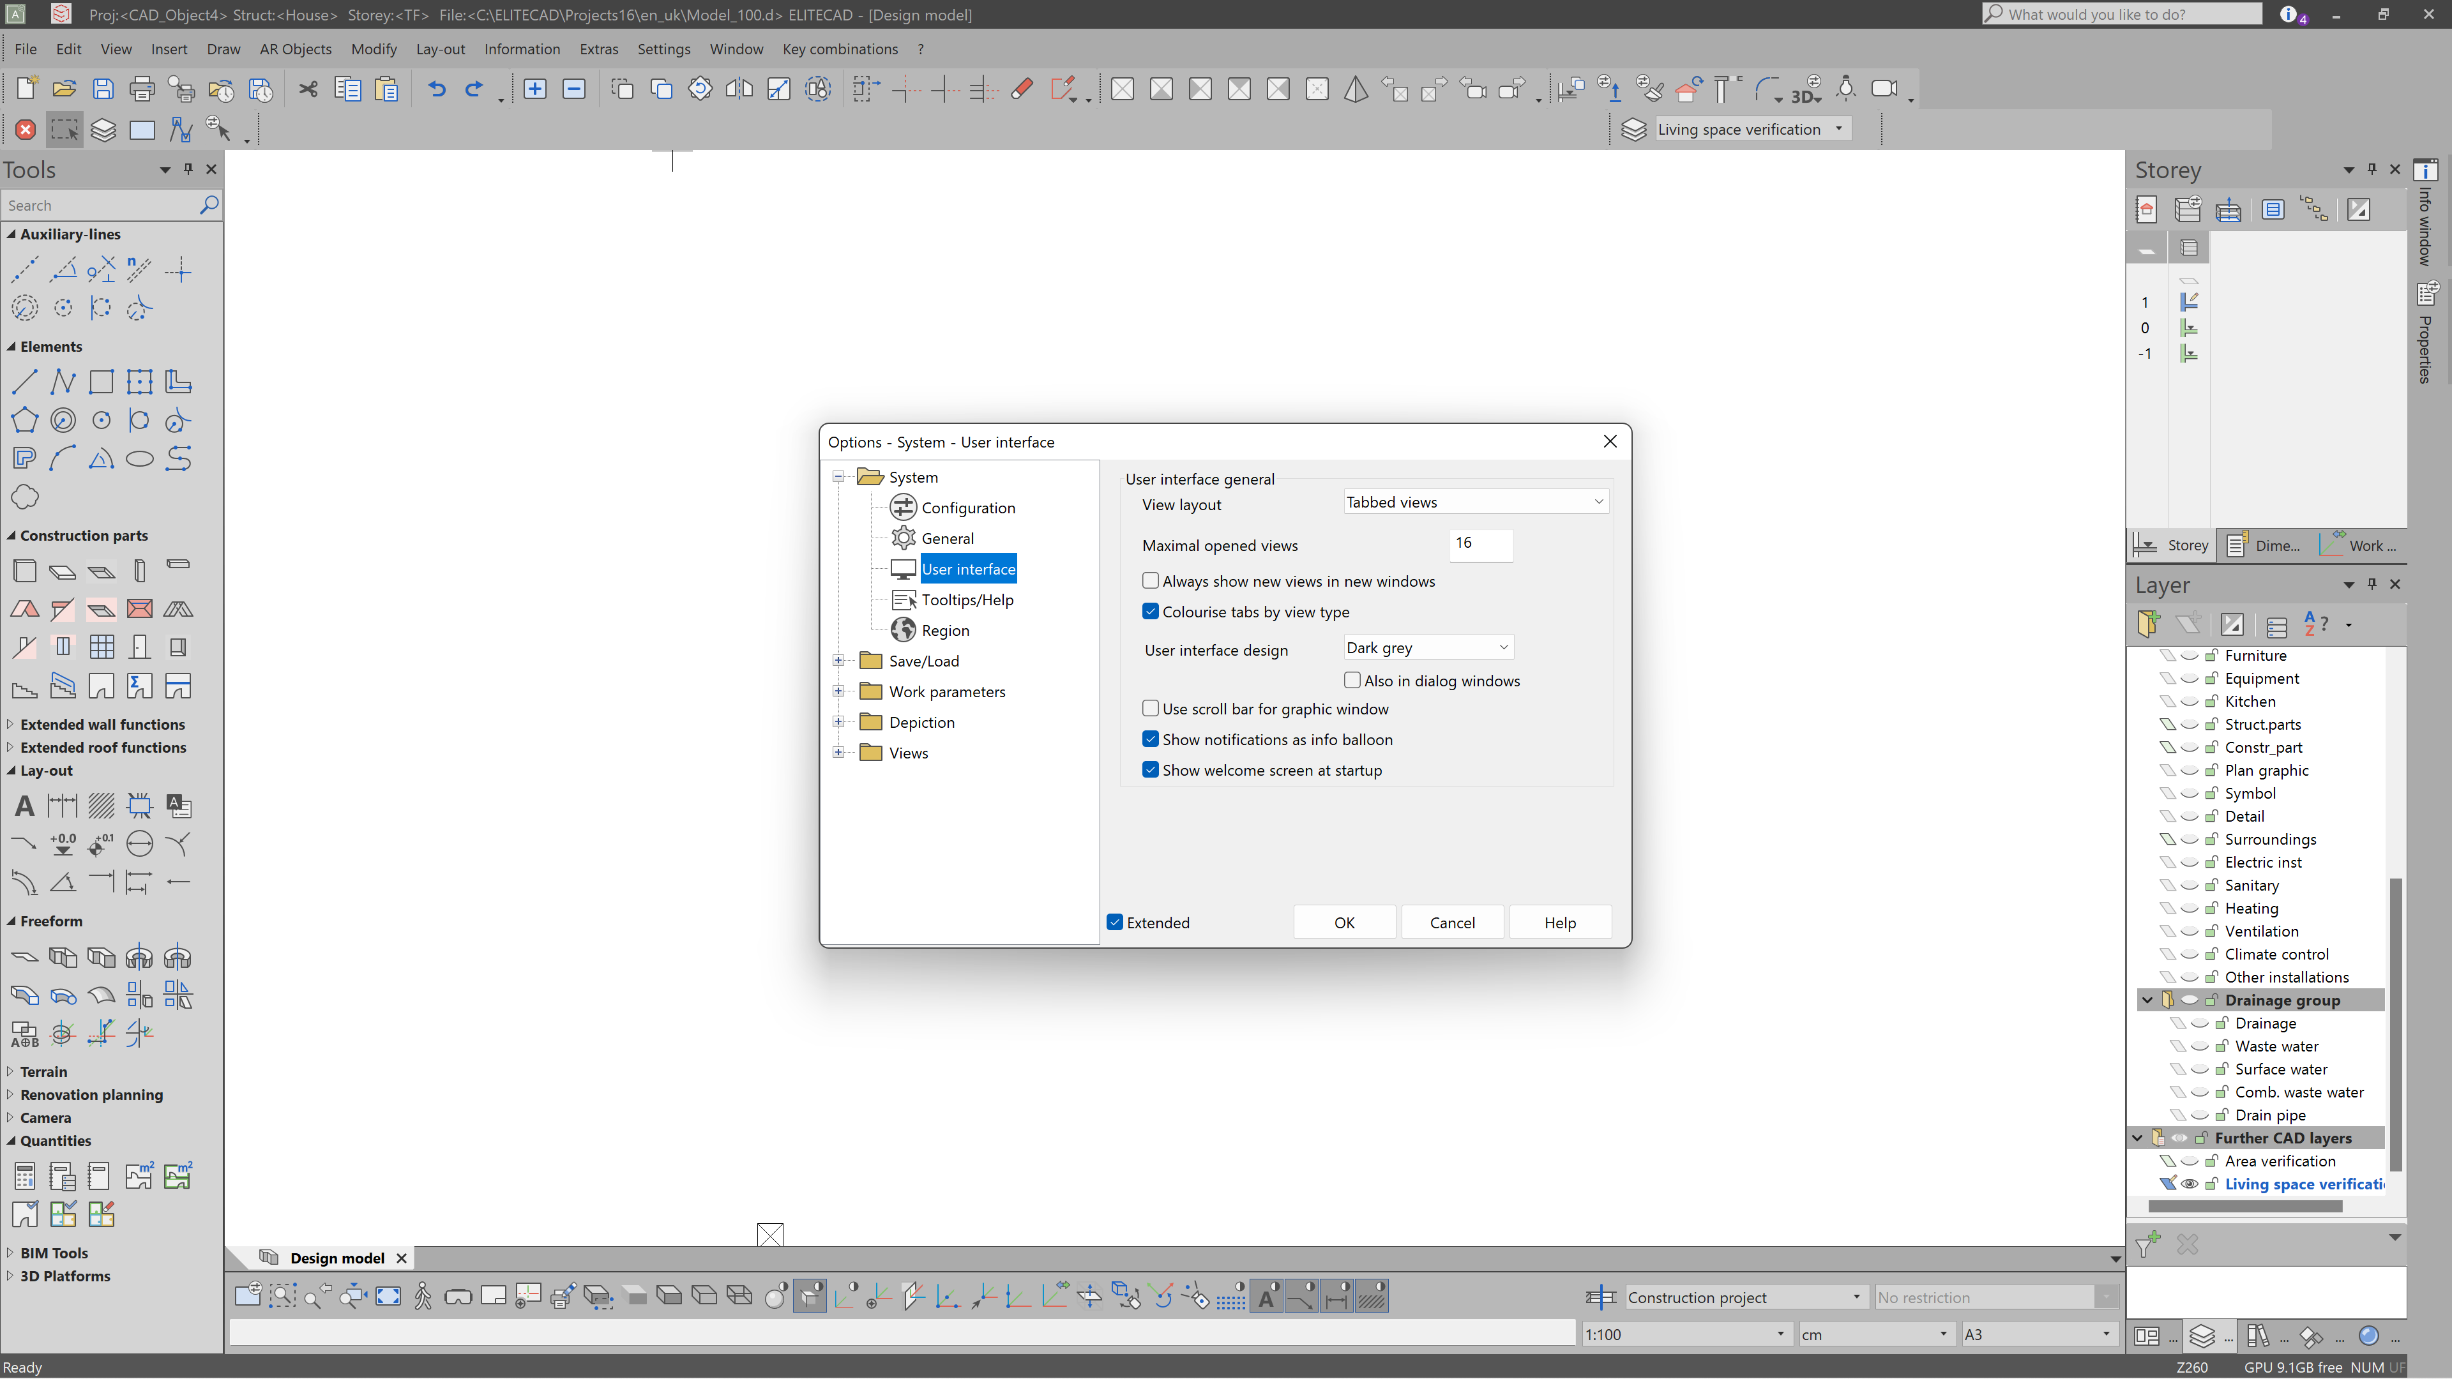
Task: Expand the Work parameters tree node
Action: click(x=838, y=691)
